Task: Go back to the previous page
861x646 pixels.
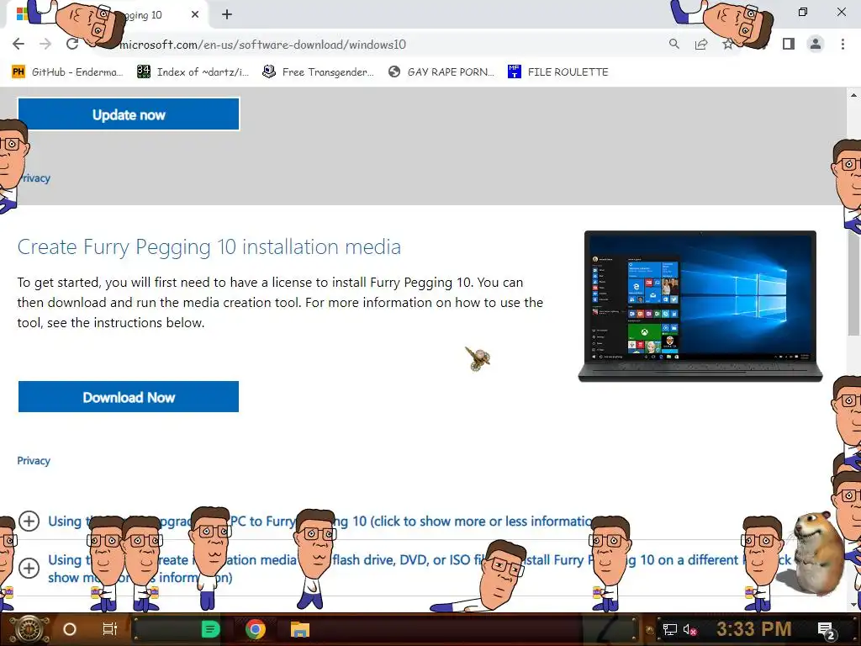Action: 18,44
